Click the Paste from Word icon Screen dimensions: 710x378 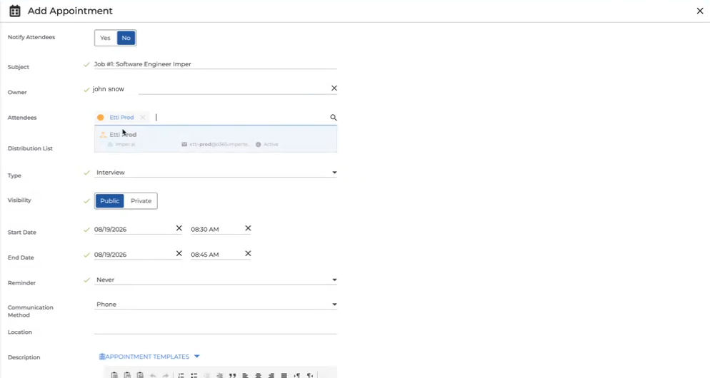click(x=141, y=375)
